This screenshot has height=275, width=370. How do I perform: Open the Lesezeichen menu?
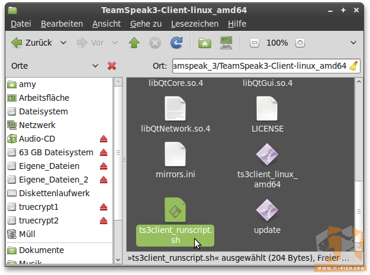(x=195, y=24)
